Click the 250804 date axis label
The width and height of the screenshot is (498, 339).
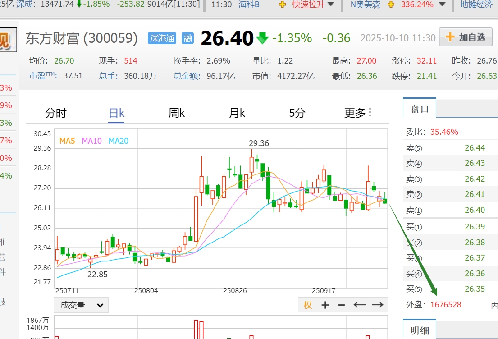[146, 291]
